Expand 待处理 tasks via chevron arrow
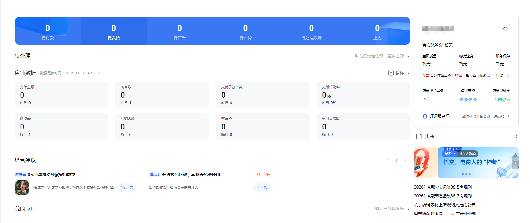 pyautogui.click(x=408, y=56)
